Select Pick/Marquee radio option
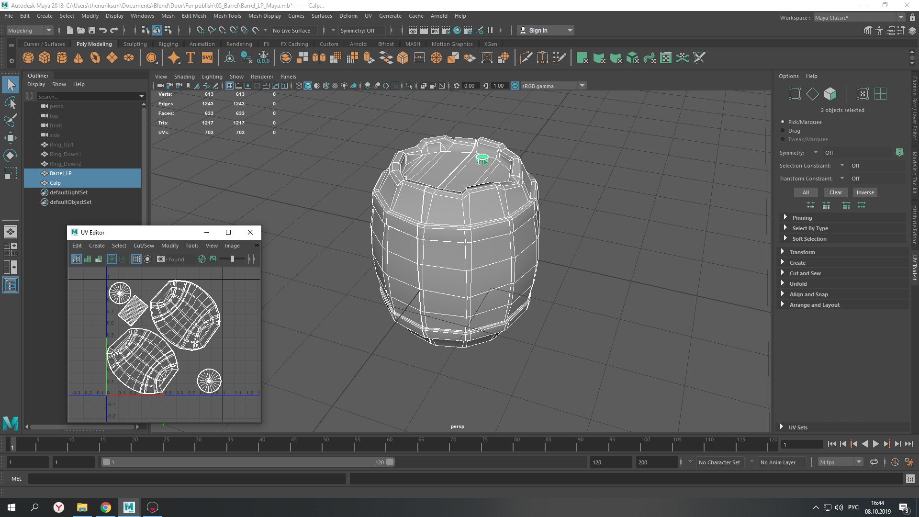 (783, 122)
